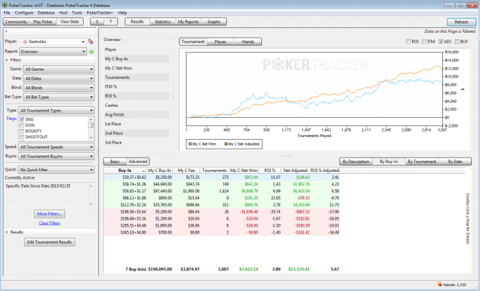Open the tournament Type dropdown
This screenshot has height=291, width=480.
(x=56, y=110)
